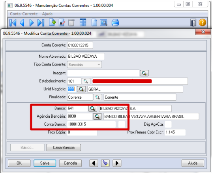Open the calendar grid toolbar icon
The image size is (212, 173).
pos(83,23)
